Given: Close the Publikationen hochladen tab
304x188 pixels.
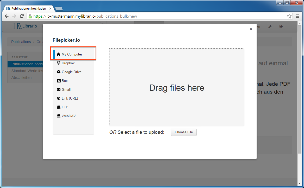Looking at the screenshot, I should click(50, 9).
